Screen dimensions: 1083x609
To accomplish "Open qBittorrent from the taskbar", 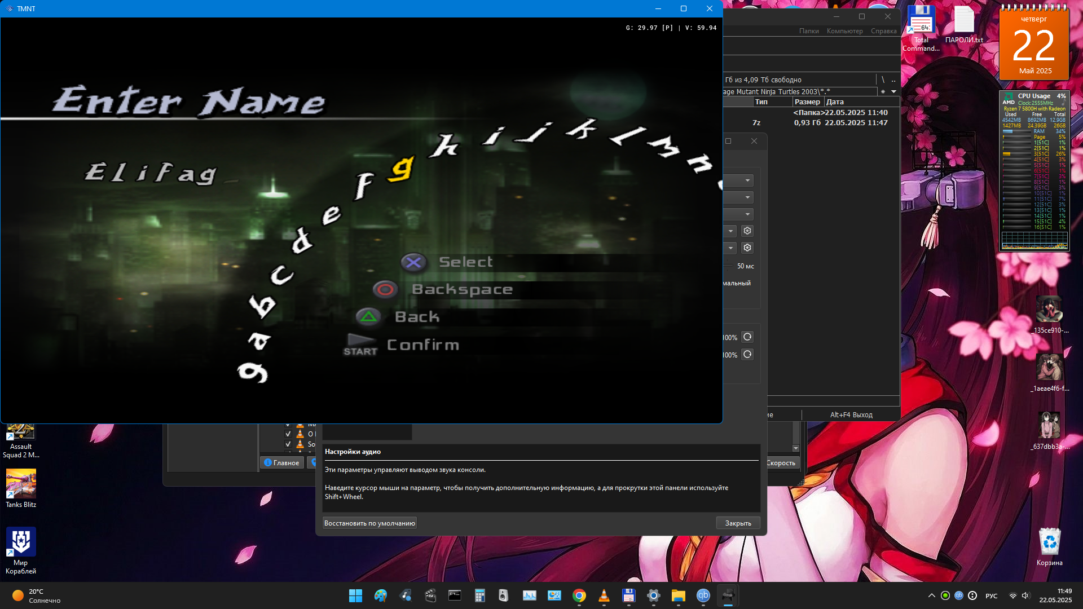I will coord(703,595).
